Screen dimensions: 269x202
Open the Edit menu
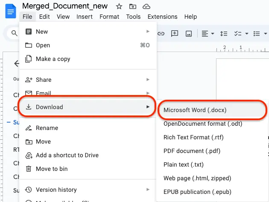tap(44, 17)
